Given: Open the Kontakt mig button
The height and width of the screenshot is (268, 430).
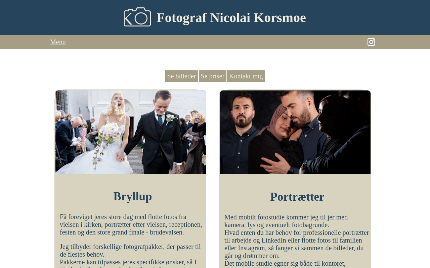Looking at the screenshot, I should point(246,76).
